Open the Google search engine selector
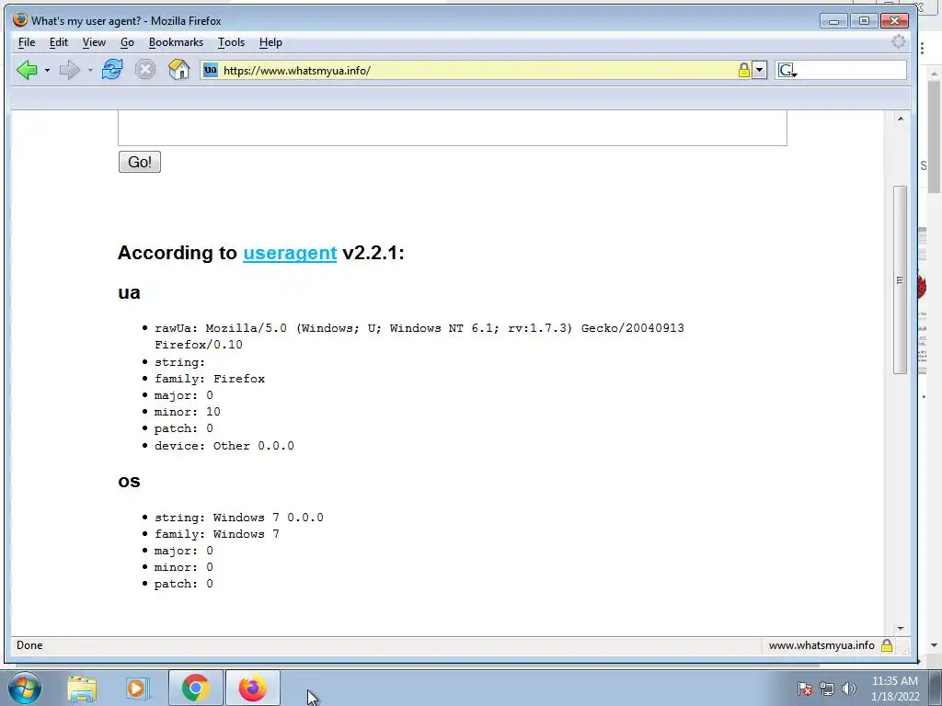 (x=787, y=70)
